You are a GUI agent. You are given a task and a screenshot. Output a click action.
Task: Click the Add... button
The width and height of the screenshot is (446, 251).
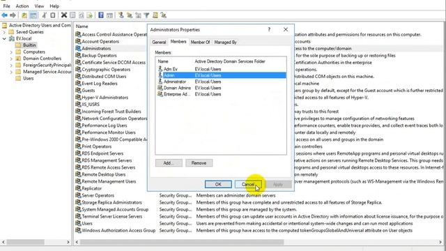pos(169,163)
